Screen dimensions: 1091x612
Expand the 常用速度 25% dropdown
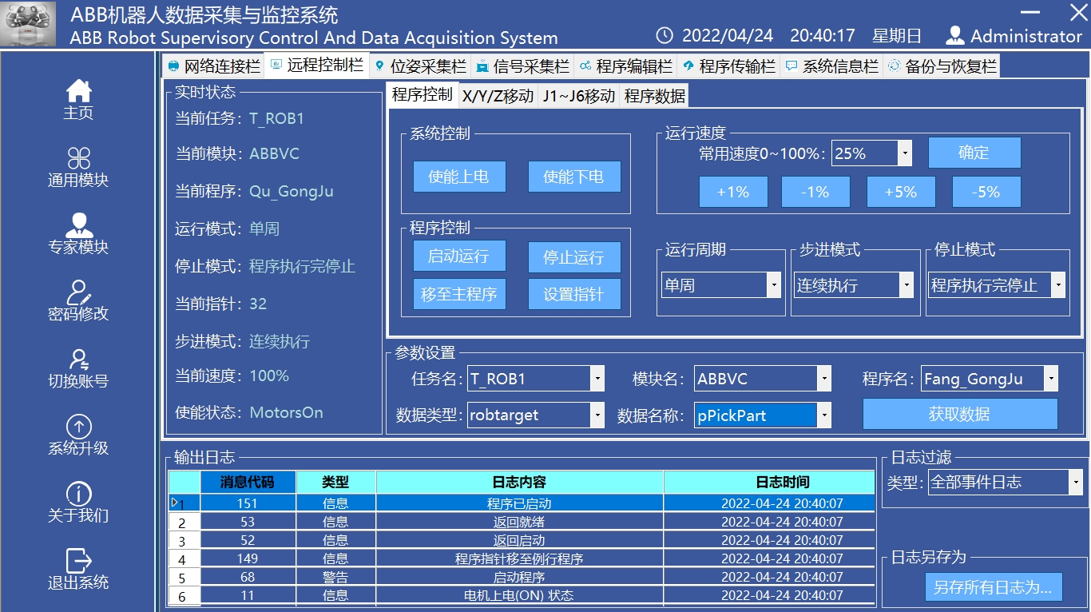point(905,153)
